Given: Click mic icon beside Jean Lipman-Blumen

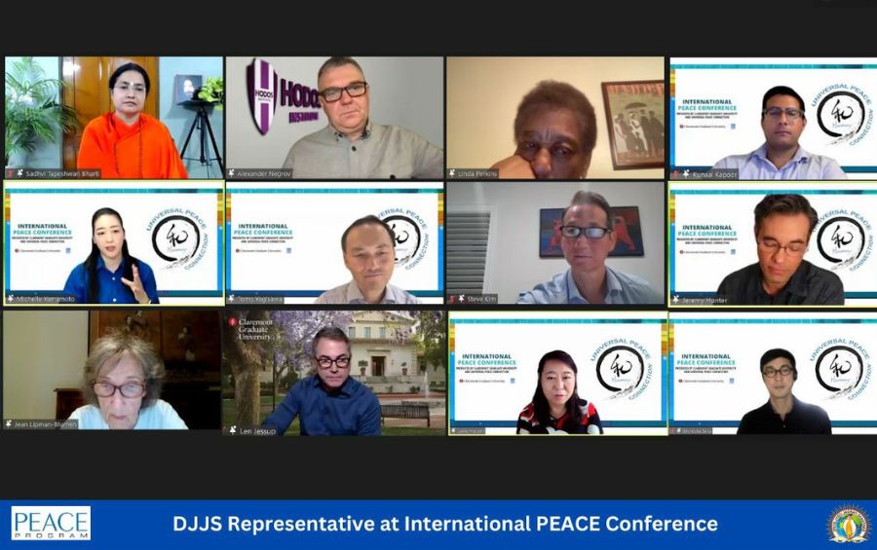Looking at the screenshot, I should point(9,424).
